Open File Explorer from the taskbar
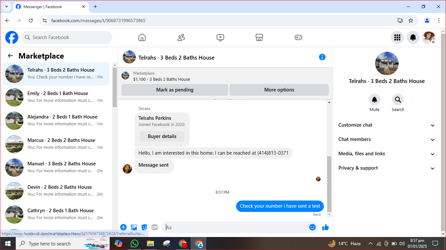The height and width of the screenshot is (250, 446). pyautogui.click(x=150, y=243)
